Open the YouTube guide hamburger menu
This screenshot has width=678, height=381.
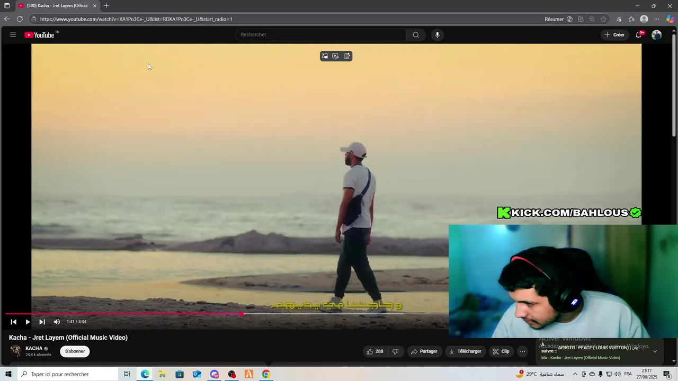click(13, 35)
